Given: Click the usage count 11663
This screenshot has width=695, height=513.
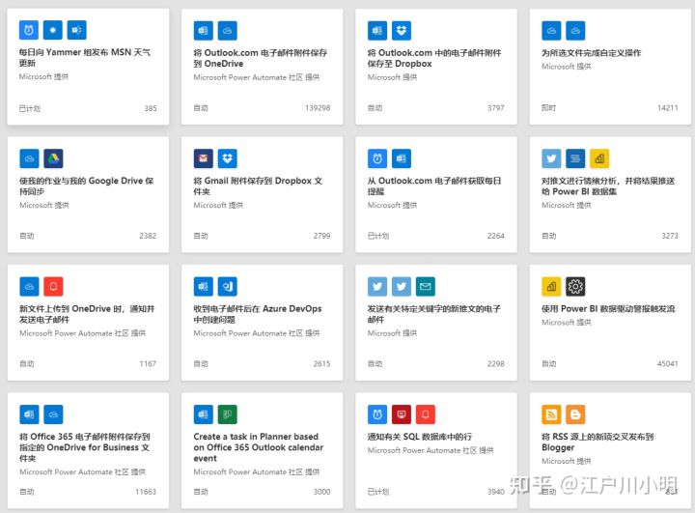Looking at the screenshot, I should click(146, 492).
